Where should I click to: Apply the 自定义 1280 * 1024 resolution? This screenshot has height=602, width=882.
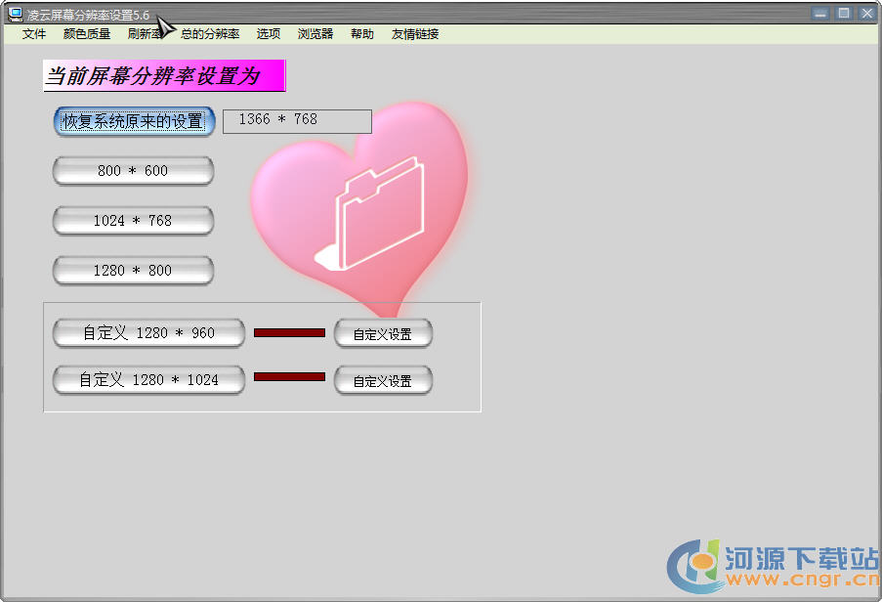[x=148, y=380]
